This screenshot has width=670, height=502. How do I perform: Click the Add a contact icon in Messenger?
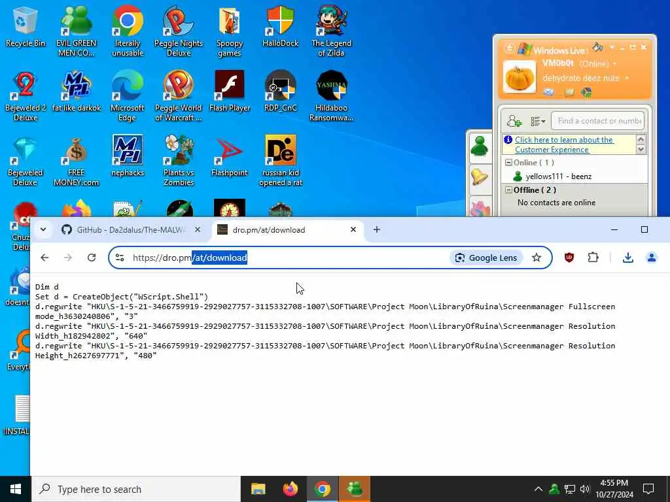514,122
